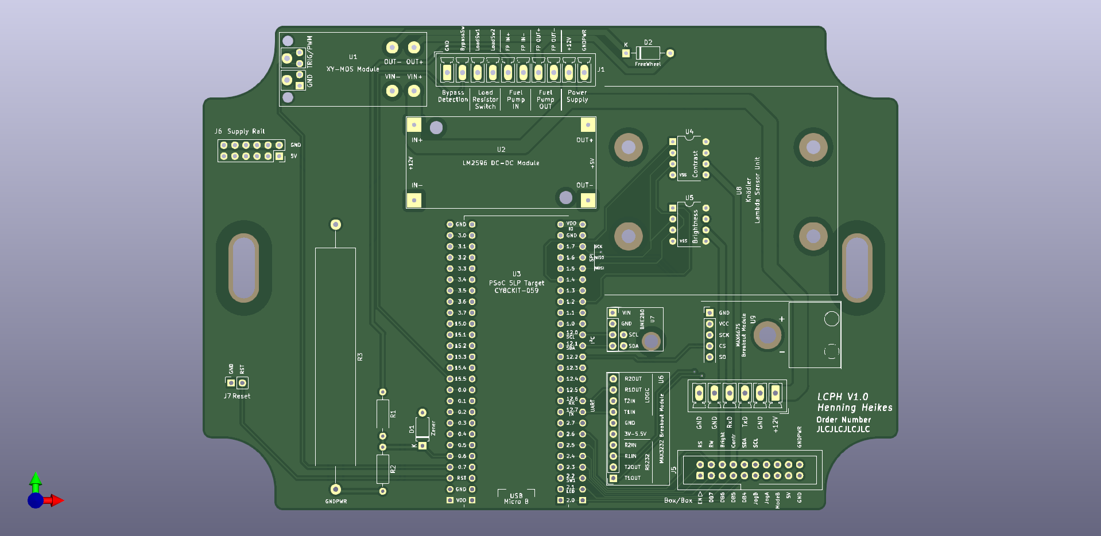1101x536 pixels.
Task: Click the blue sphere on the axis gizmo
Action: click(x=35, y=501)
